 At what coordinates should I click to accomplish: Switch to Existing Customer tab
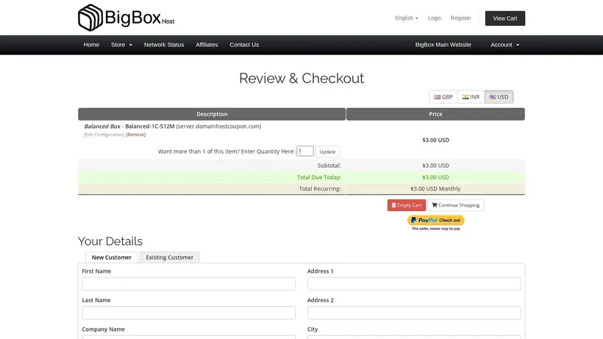click(x=170, y=257)
